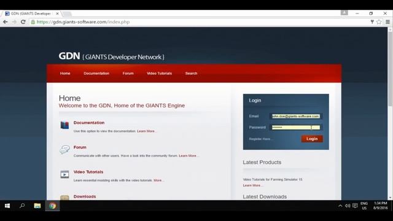393x221 pixels.
Task: Open Search in the navigation bar
Action: [191, 74]
